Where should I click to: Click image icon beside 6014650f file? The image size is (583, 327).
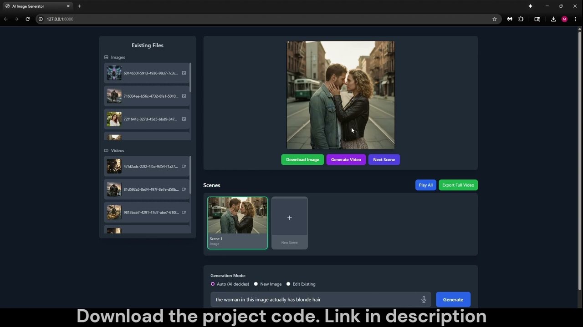(184, 73)
